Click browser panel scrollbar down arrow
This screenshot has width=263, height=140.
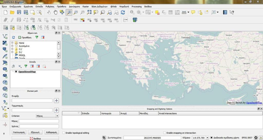59,57
